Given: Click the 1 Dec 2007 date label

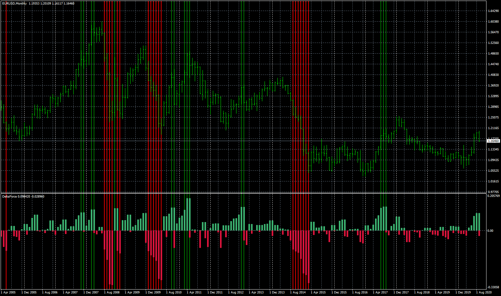Looking at the screenshot, I should (x=91, y=292).
